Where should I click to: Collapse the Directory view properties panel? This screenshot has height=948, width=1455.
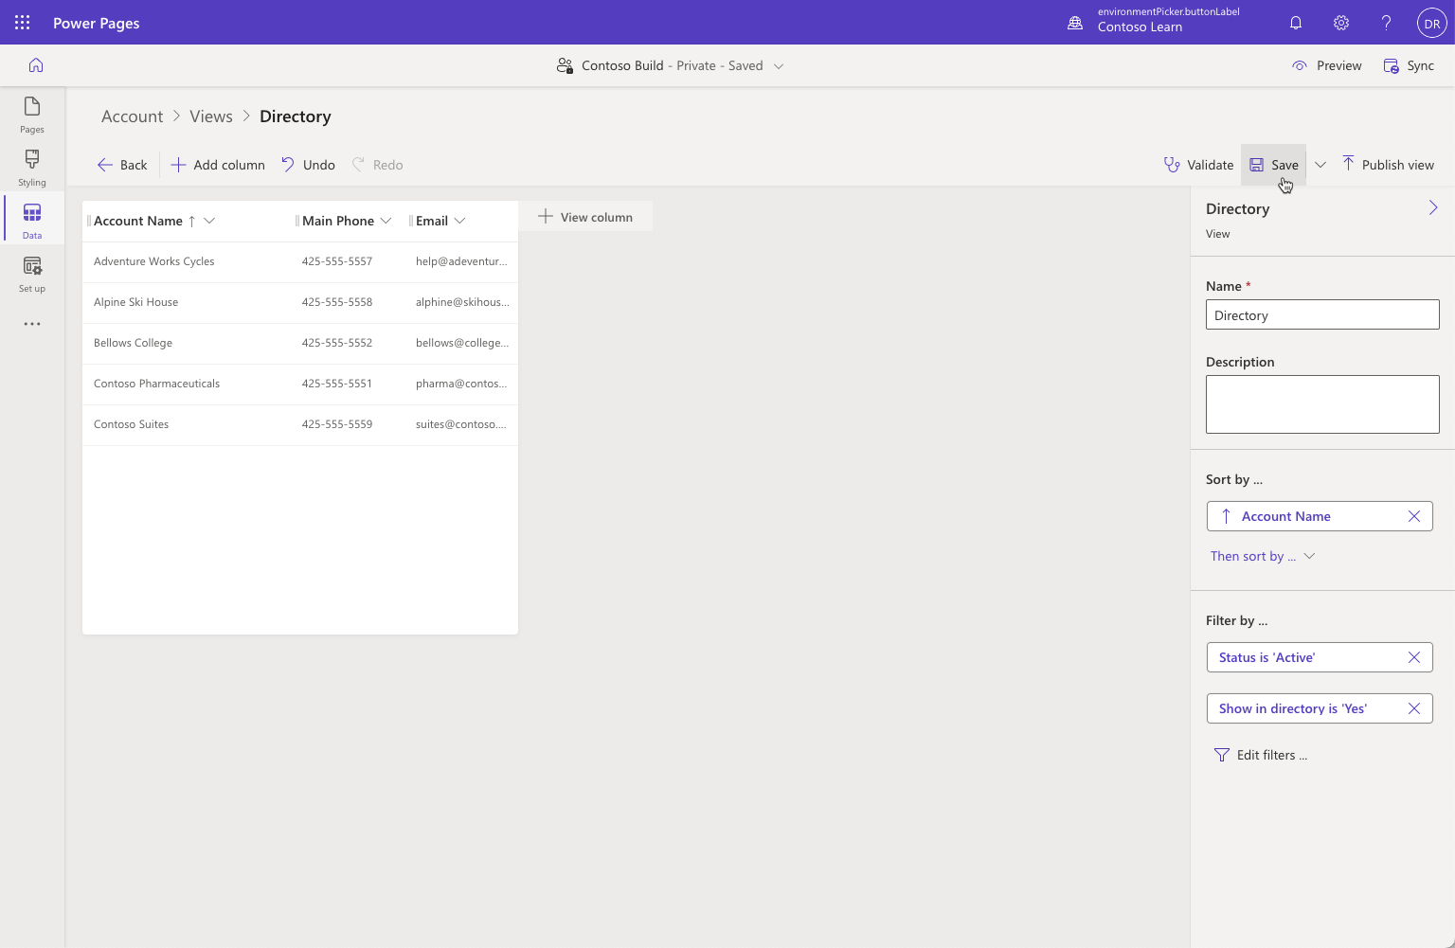[x=1431, y=207]
